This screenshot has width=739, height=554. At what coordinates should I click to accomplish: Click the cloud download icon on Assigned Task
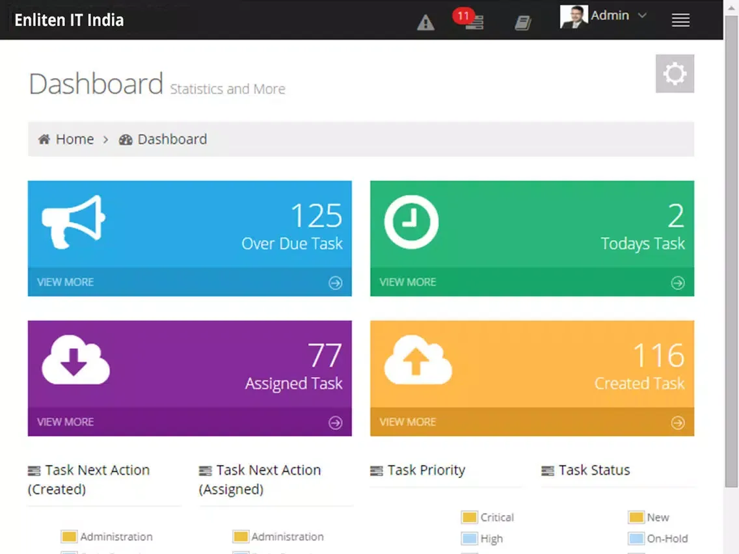(x=76, y=360)
